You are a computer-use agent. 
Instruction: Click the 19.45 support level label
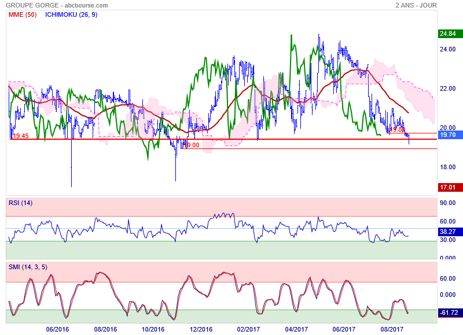click(21, 136)
